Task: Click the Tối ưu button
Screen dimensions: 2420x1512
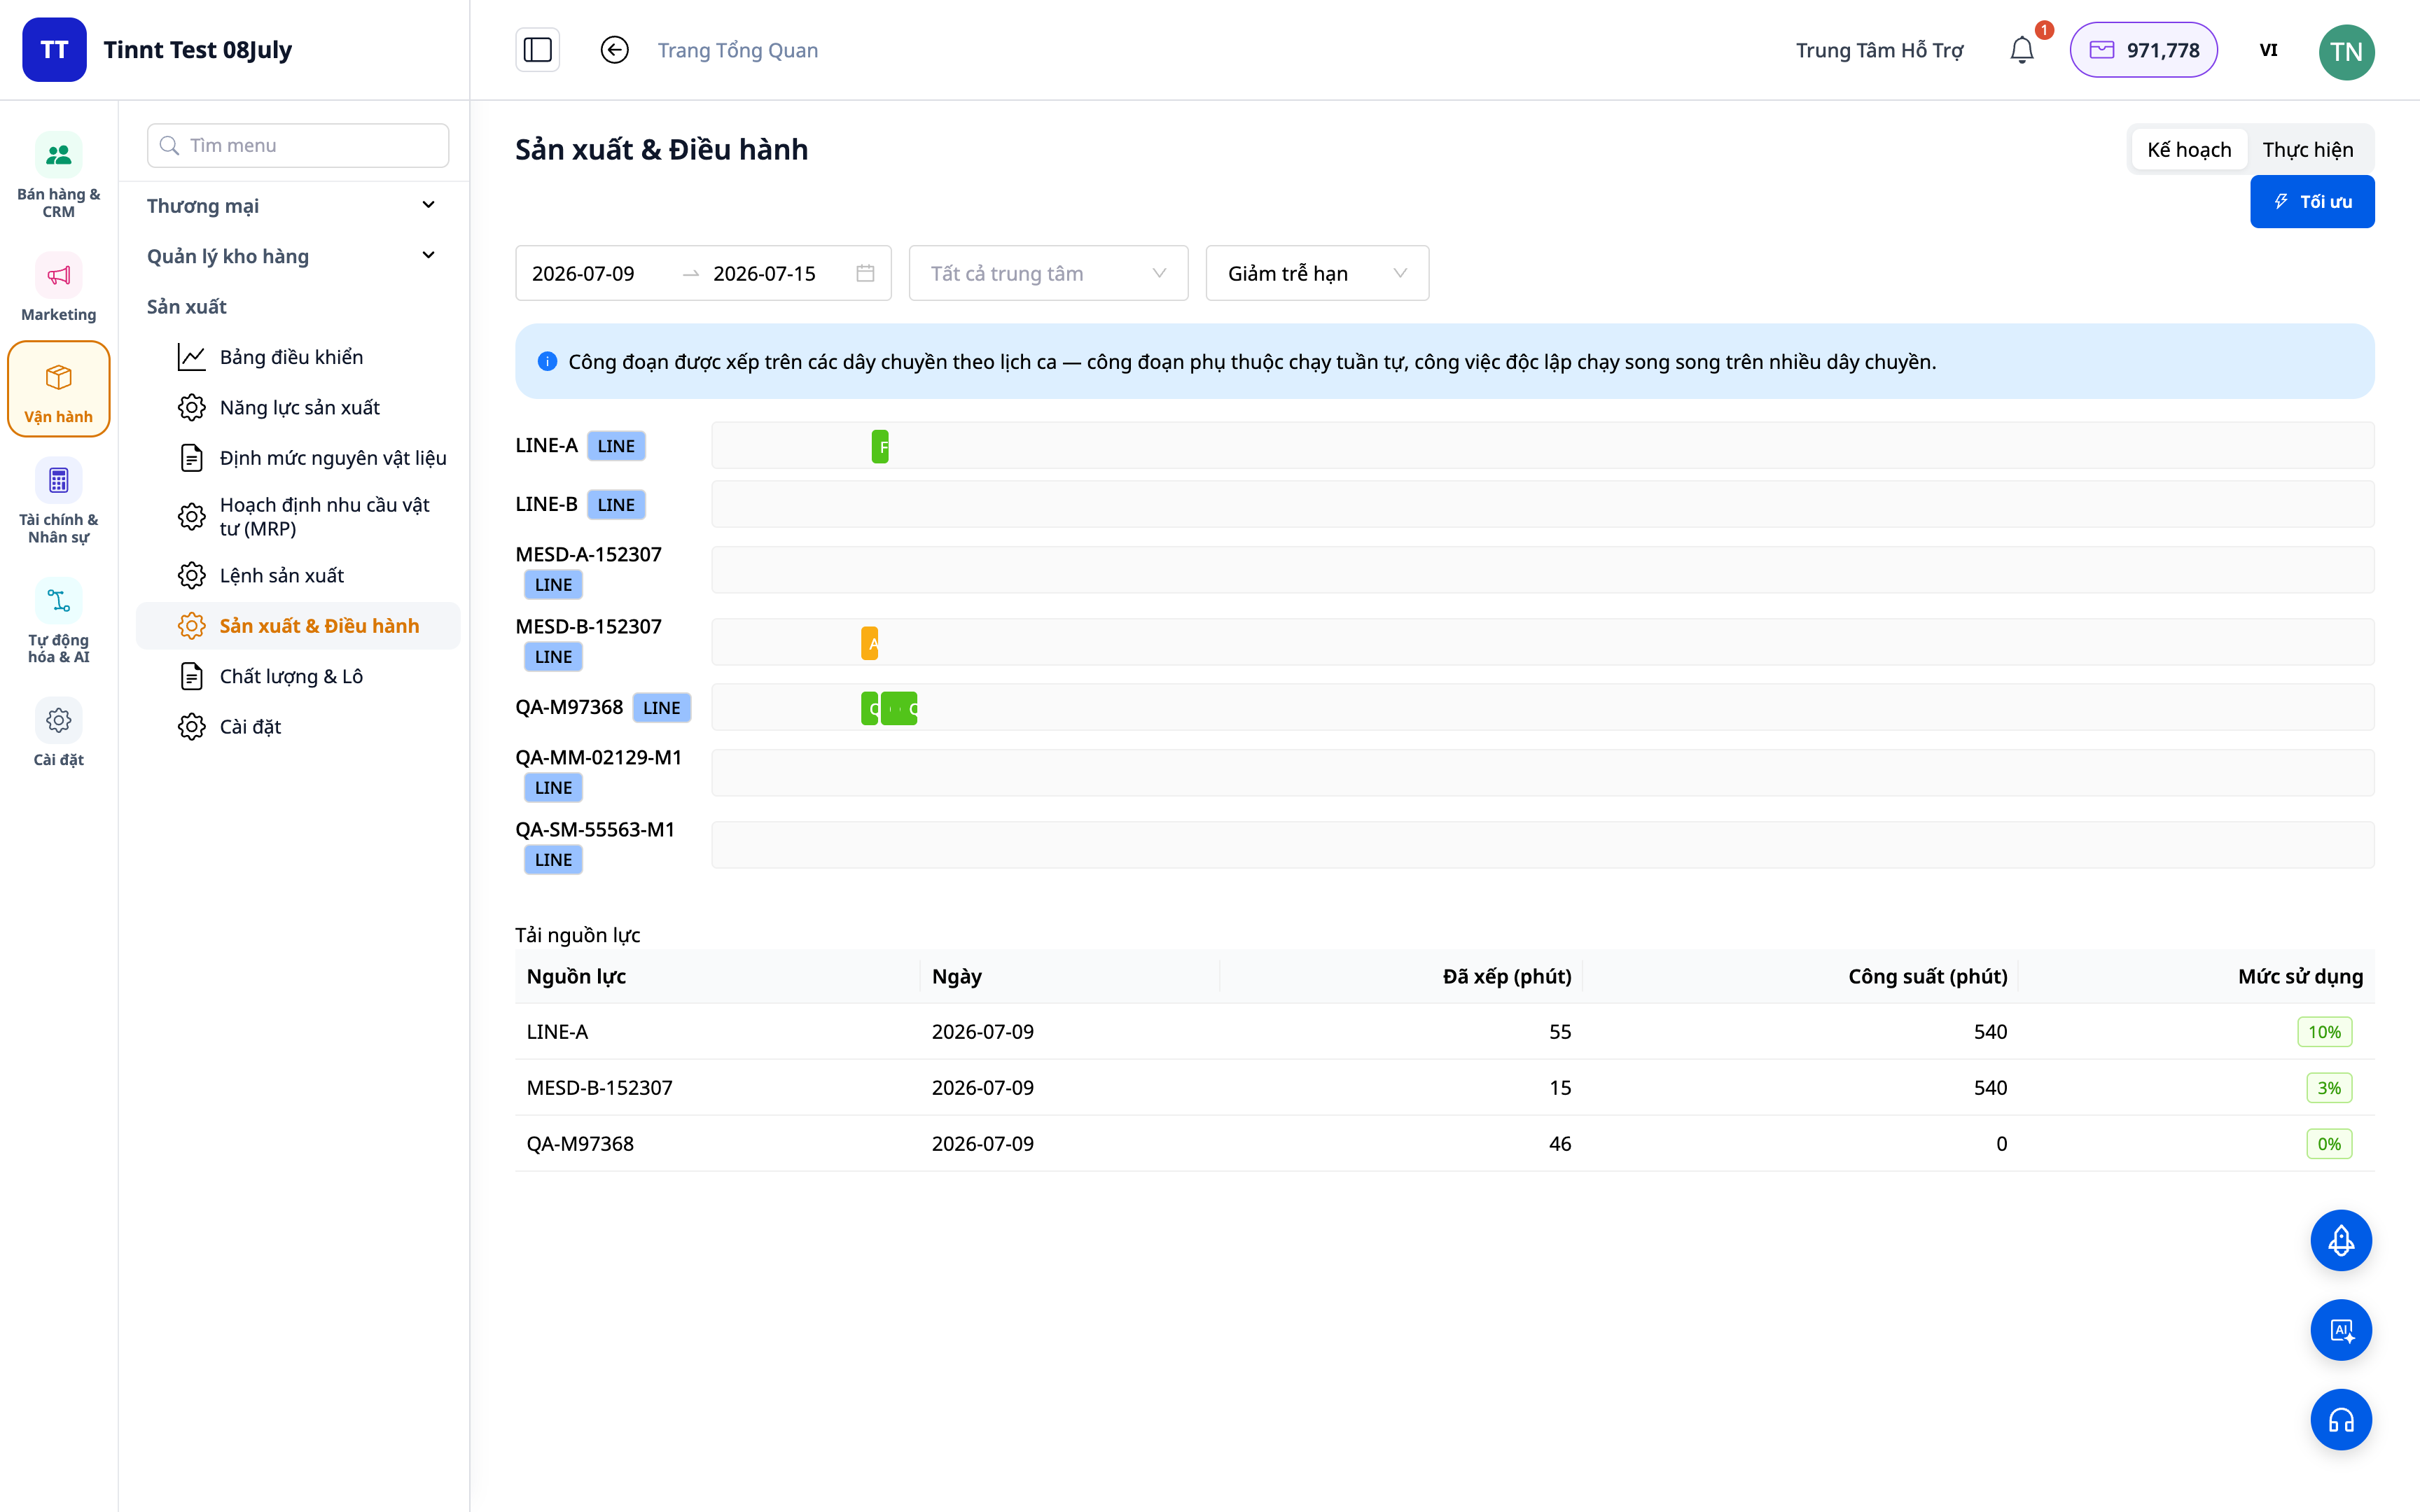Action: 2312,202
